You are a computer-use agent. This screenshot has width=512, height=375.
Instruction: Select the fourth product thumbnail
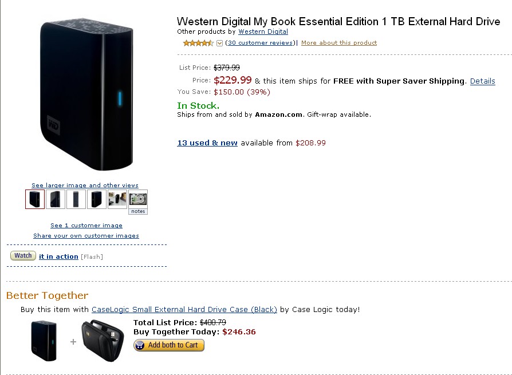(97, 199)
